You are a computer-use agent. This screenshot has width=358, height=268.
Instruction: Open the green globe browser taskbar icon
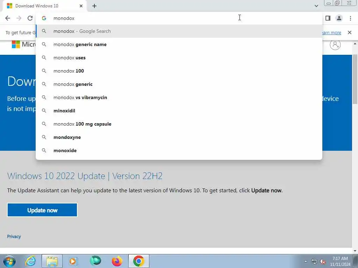(95, 261)
